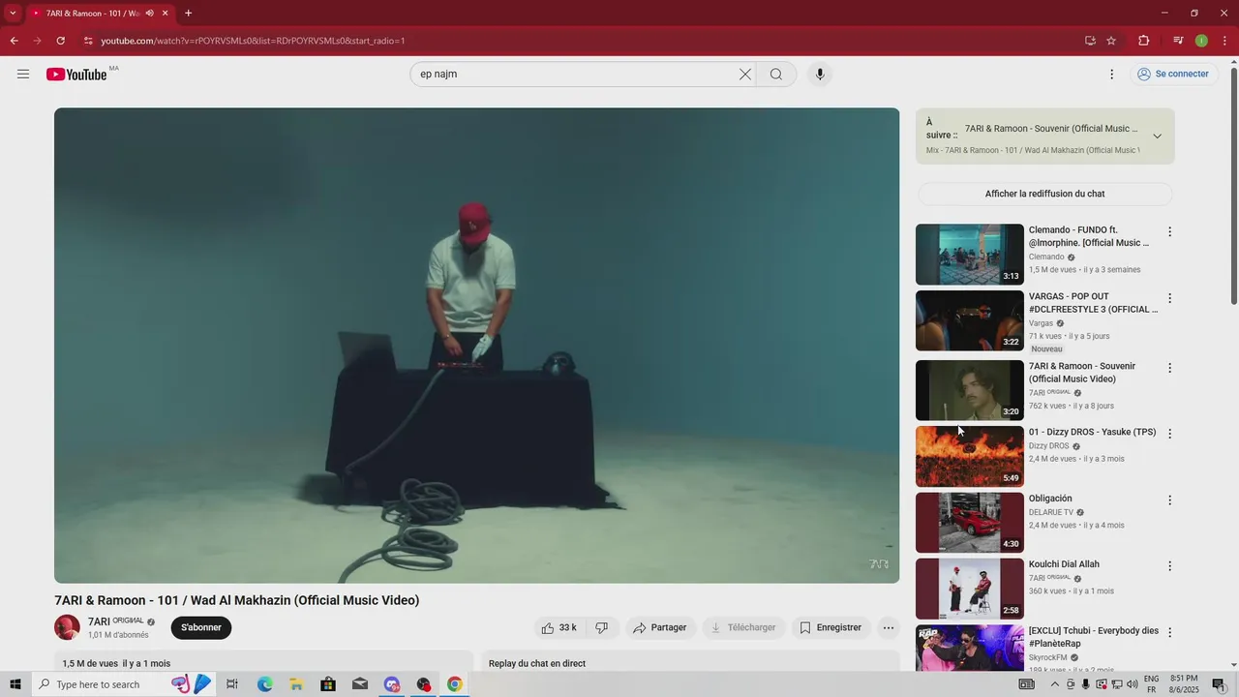Screen dimensions: 1239x697
Task: Subscribe with S'abonner button
Action: click(201, 628)
